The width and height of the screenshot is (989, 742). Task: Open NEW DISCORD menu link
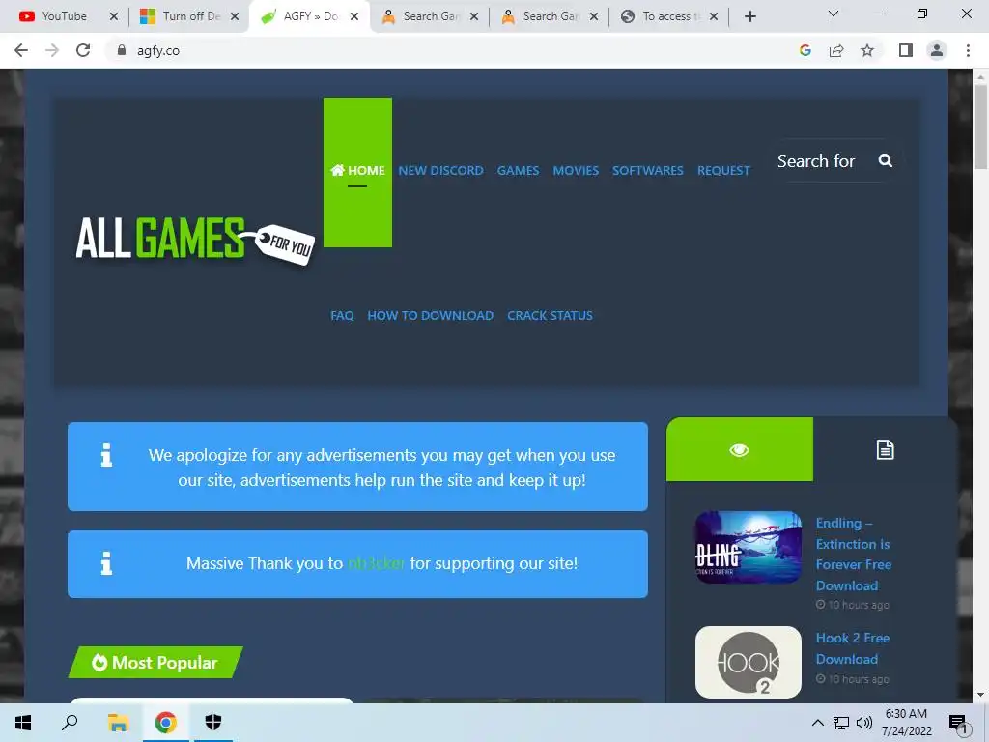click(x=440, y=170)
